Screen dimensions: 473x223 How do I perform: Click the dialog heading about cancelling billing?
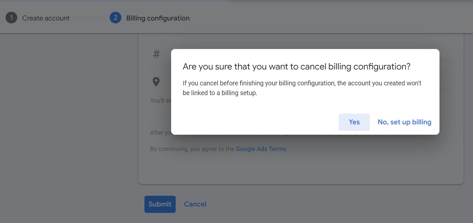(x=296, y=67)
